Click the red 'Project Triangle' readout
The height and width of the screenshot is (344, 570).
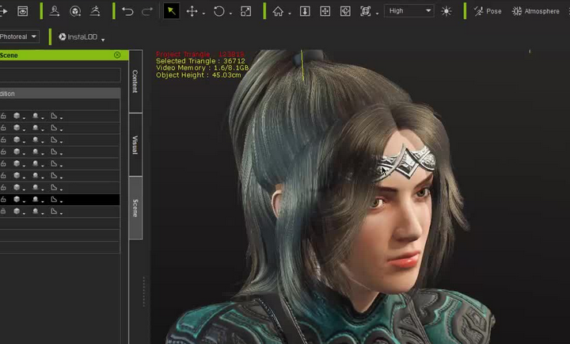pyautogui.click(x=200, y=54)
